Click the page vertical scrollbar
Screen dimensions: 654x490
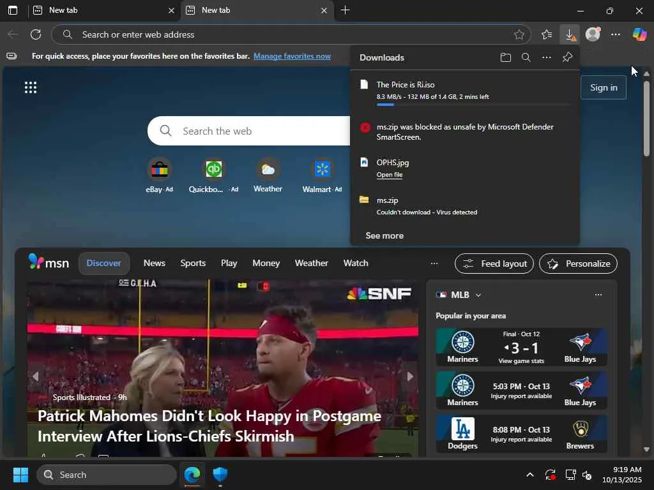[646, 119]
